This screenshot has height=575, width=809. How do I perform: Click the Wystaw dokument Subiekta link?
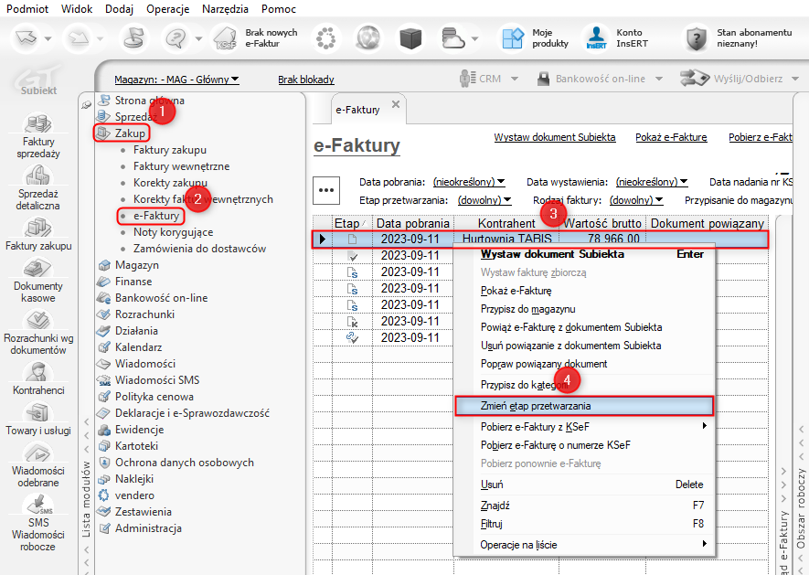(554, 137)
